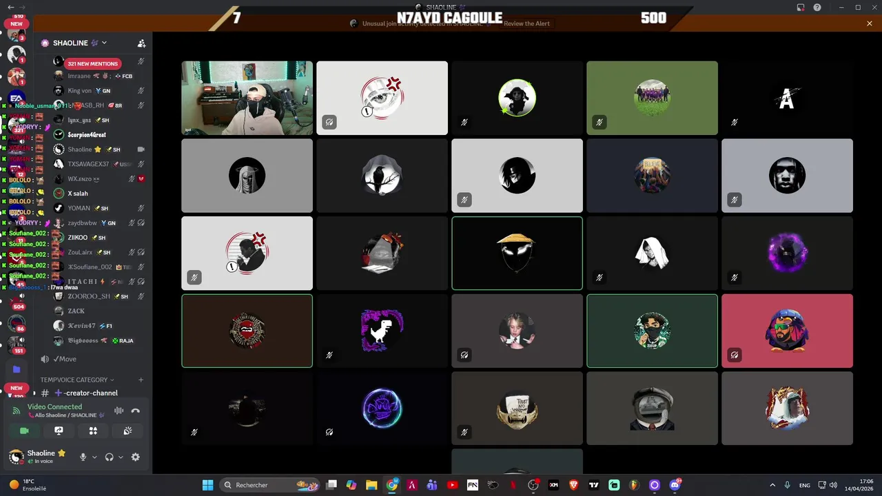
Task: Mute microphone in user panel
Action: tap(83, 457)
